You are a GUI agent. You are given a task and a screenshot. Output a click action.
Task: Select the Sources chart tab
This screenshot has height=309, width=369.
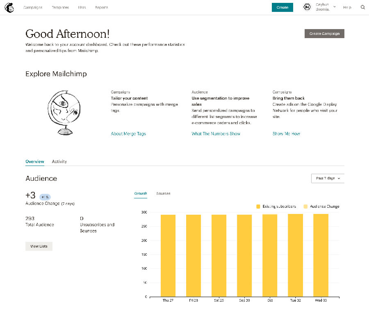(163, 193)
